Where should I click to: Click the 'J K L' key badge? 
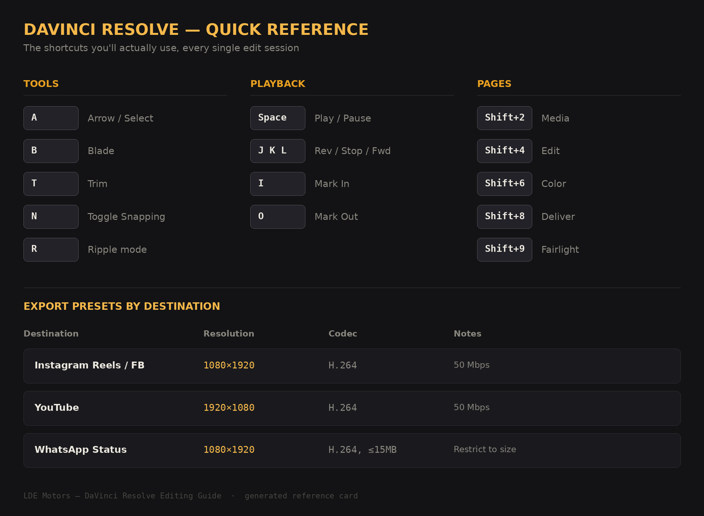278,151
